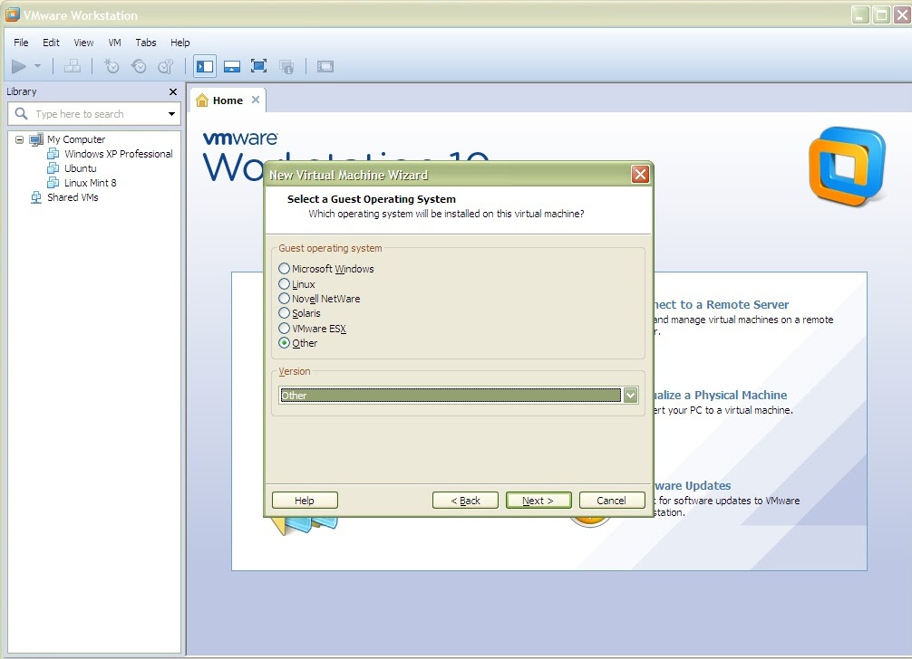
Task: Open the Tabs menu
Action: 146,43
